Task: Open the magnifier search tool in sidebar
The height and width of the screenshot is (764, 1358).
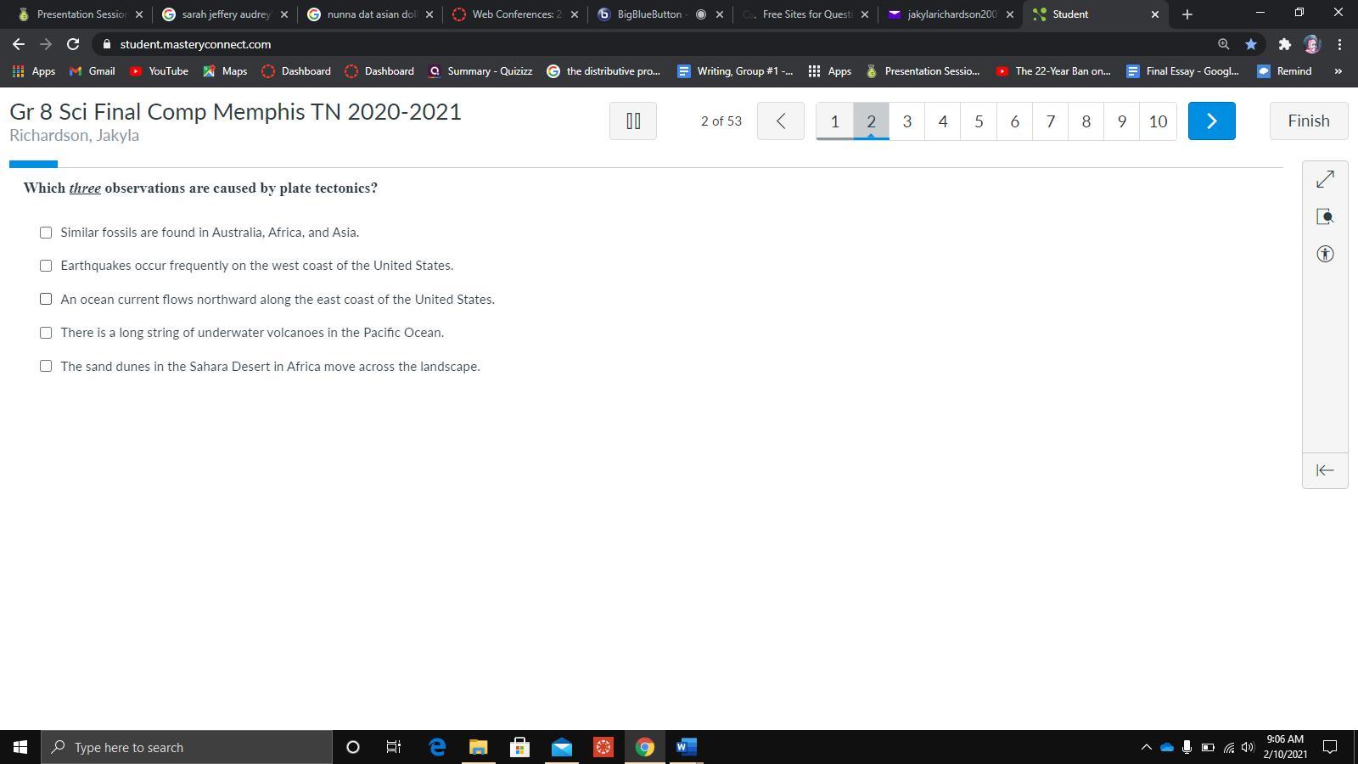Action: pyautogui.click(x=1325, y=216)
